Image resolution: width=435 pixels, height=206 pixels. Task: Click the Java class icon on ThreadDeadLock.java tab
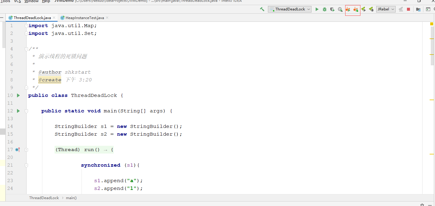(x=10, y=18)
